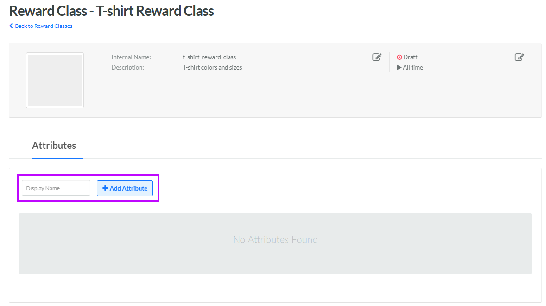Click the red Draft status circle icon

400,57
